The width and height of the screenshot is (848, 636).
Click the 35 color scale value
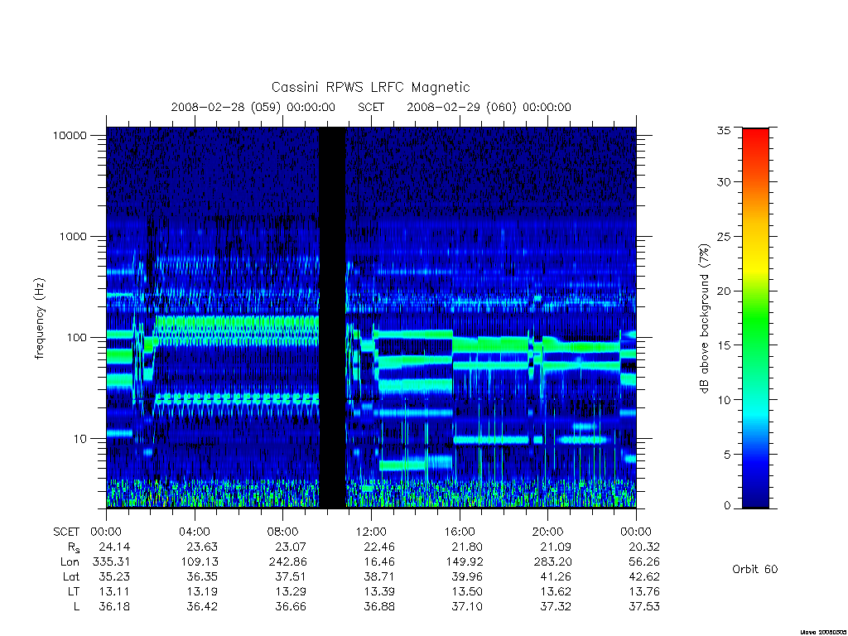click(724, 130)
